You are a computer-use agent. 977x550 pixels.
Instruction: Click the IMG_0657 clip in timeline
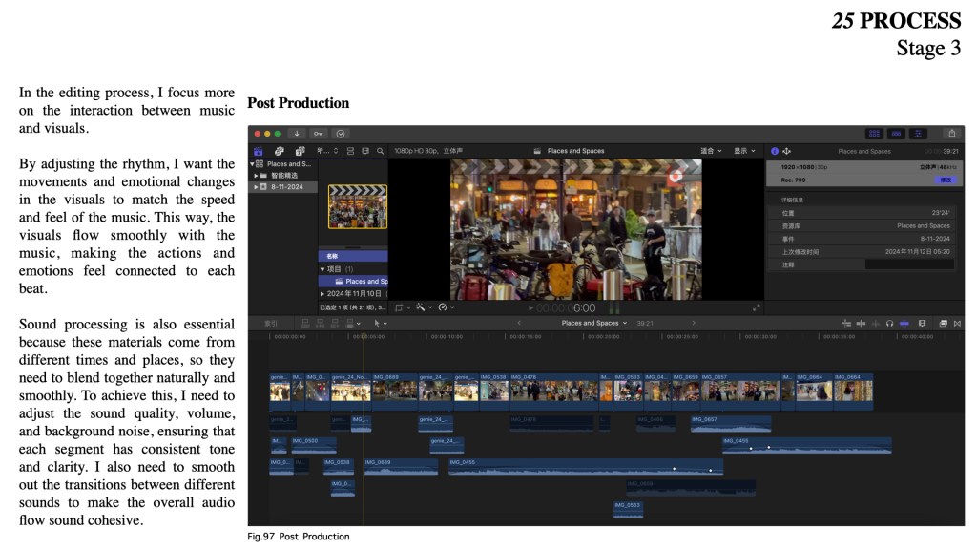pos(741,391)
